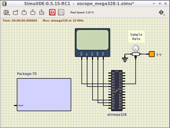Save the current circuit
This screenshot has height=128, width=170.
tap(33, 13)
